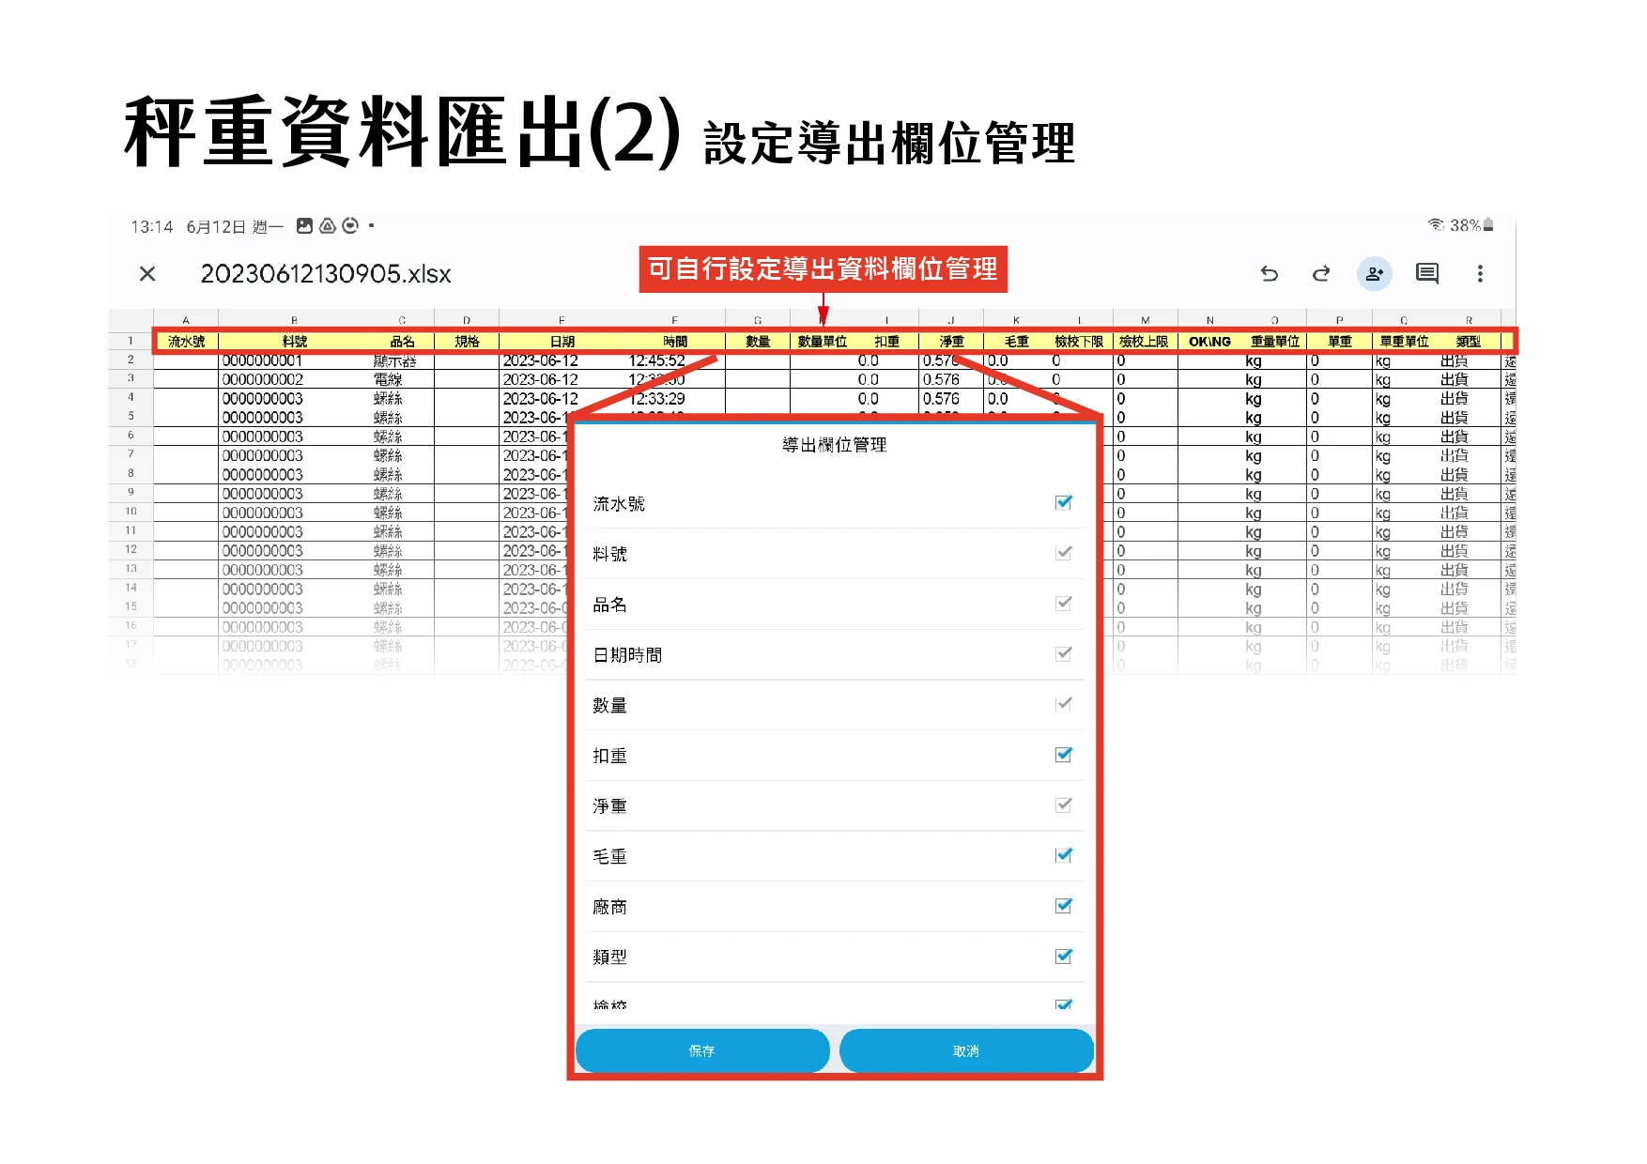1647x1164 pixels.
Task: Toggle the 淨重 export checkbox
Action: pyautogui.click(x=1063, y=804)
